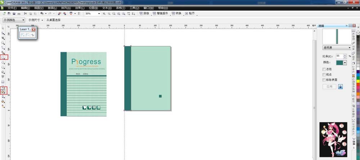The image size is (360, 160).
Task: Click the 从桌面选择 button
Action: tap(54, 20)
